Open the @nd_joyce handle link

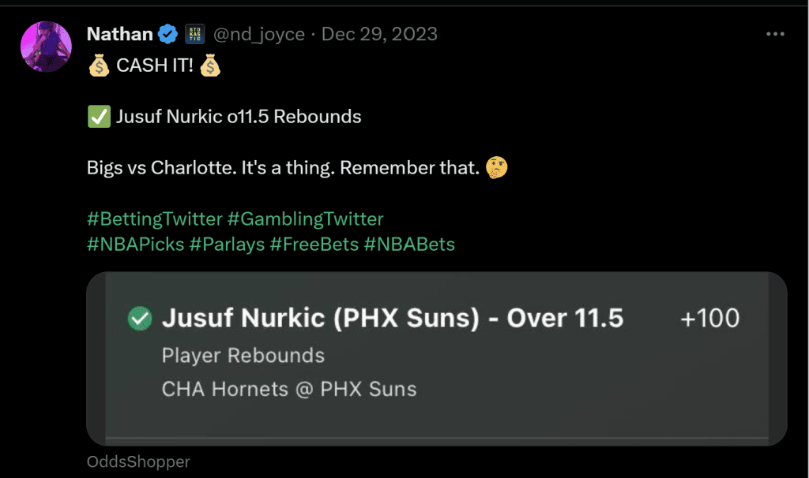(x=259, y=35)
